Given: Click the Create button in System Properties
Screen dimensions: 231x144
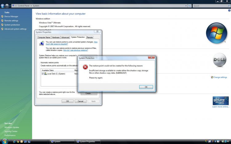Looking at the screenshot, I should pos(89,93).
